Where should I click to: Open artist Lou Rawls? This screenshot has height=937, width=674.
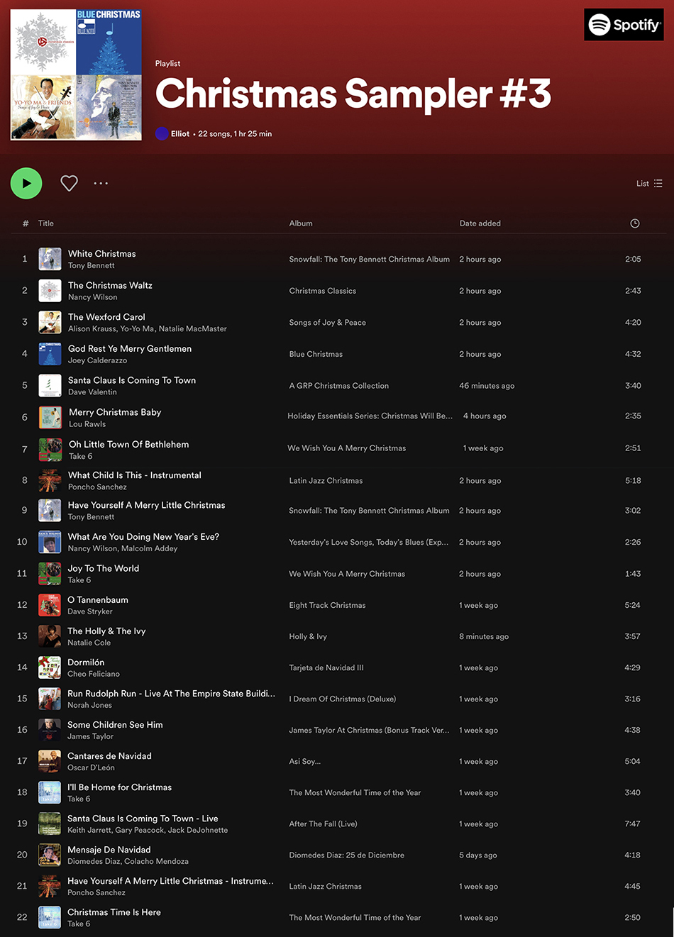87,424
